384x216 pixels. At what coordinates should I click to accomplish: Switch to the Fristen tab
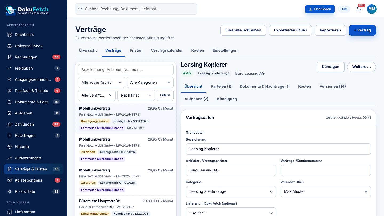pyautogui.click(x=136, y=50)
